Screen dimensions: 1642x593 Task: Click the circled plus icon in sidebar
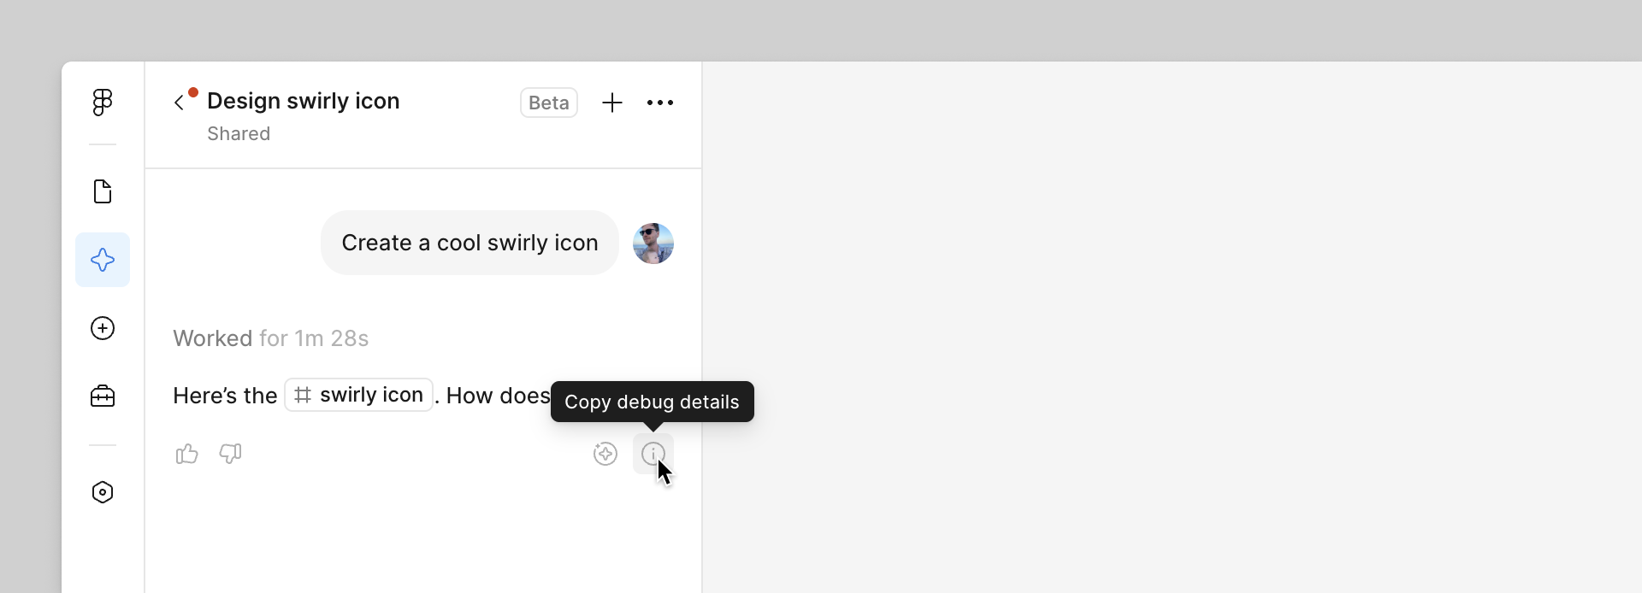point(103,328)
